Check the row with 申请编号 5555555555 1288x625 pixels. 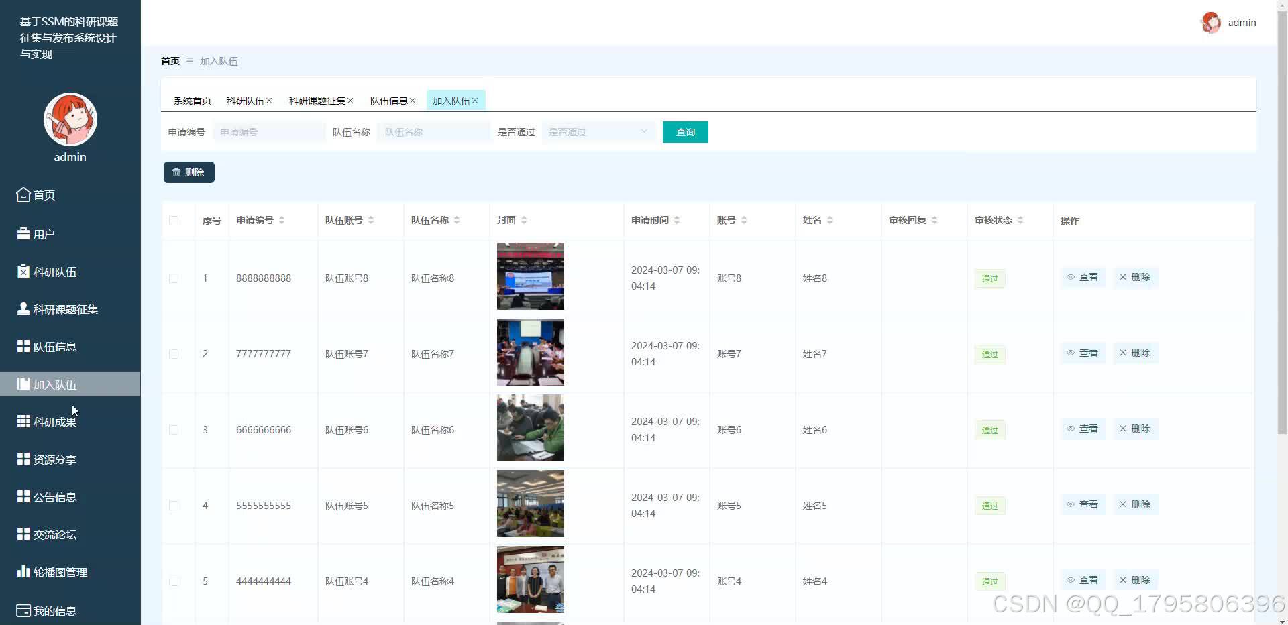pyautogui.click(x=174, y=506)
